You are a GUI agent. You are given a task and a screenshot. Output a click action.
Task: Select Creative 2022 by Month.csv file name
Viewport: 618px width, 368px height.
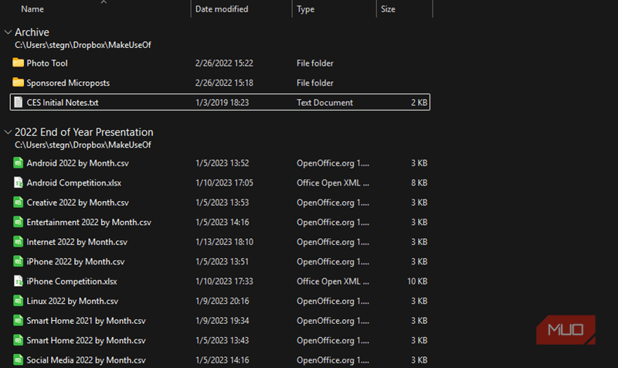tap(78, 203)
